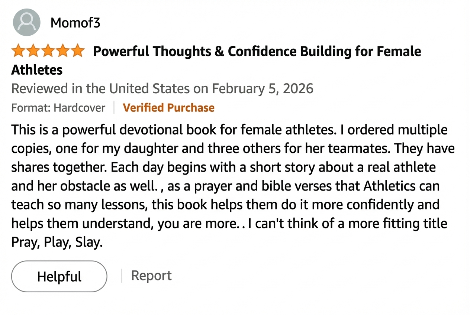Click the first orange rating star

(18, 51)
